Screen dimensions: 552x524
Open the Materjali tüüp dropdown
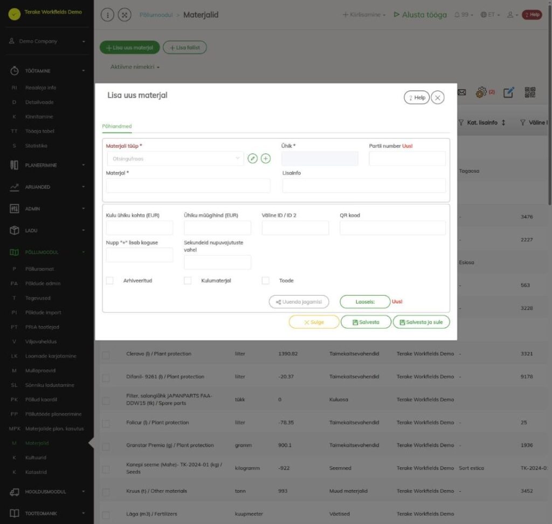[175, 159]
